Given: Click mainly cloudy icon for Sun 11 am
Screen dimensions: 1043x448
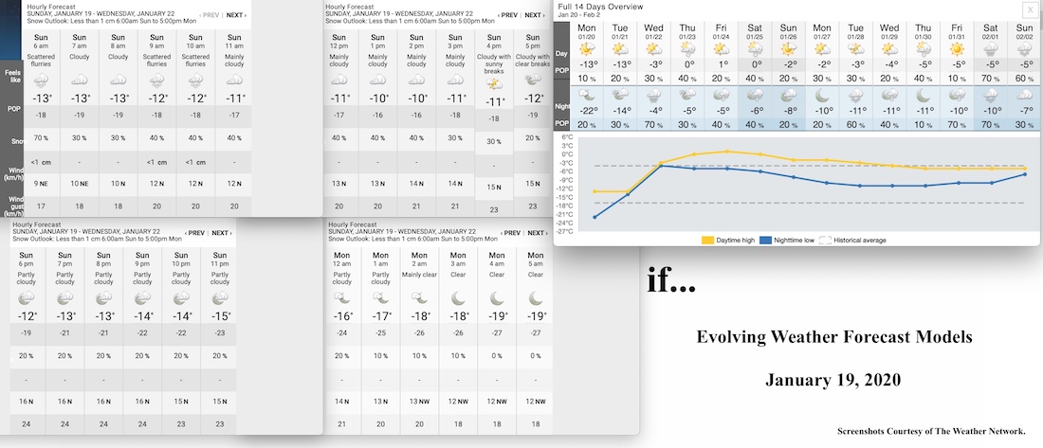Looking at the screenshot, I should pos(233,81).
